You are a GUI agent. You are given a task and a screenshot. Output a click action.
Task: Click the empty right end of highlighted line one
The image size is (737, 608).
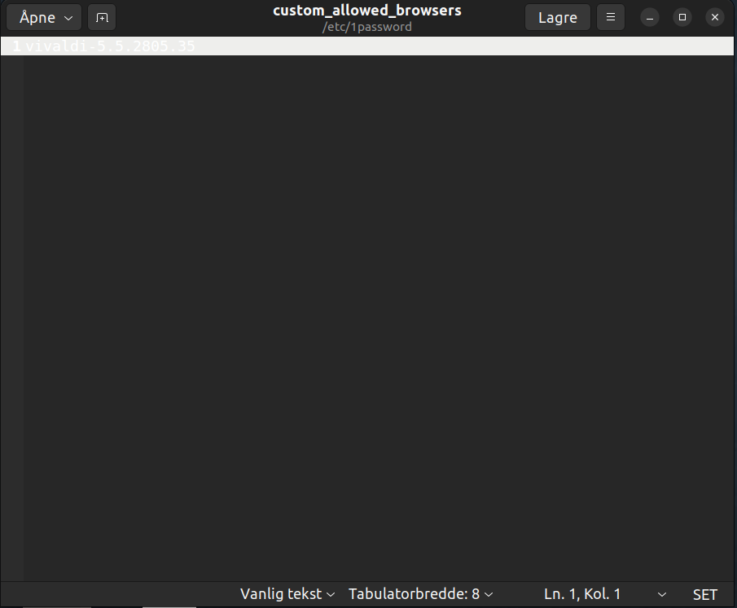click(489, 46)
